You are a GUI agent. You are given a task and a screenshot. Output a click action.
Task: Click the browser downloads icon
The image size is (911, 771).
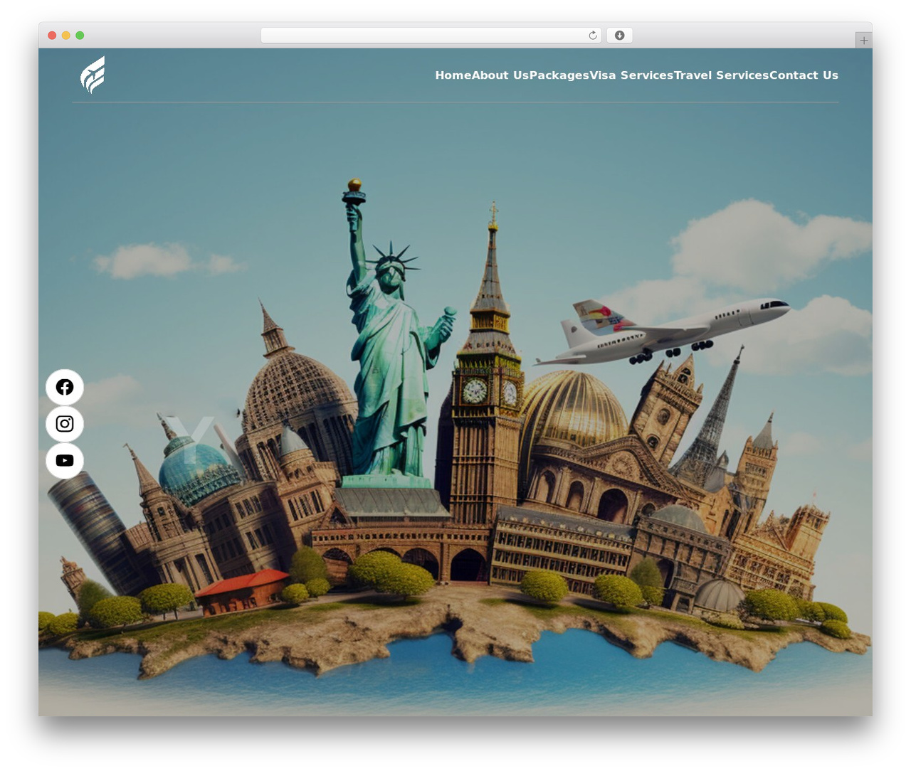619,36
